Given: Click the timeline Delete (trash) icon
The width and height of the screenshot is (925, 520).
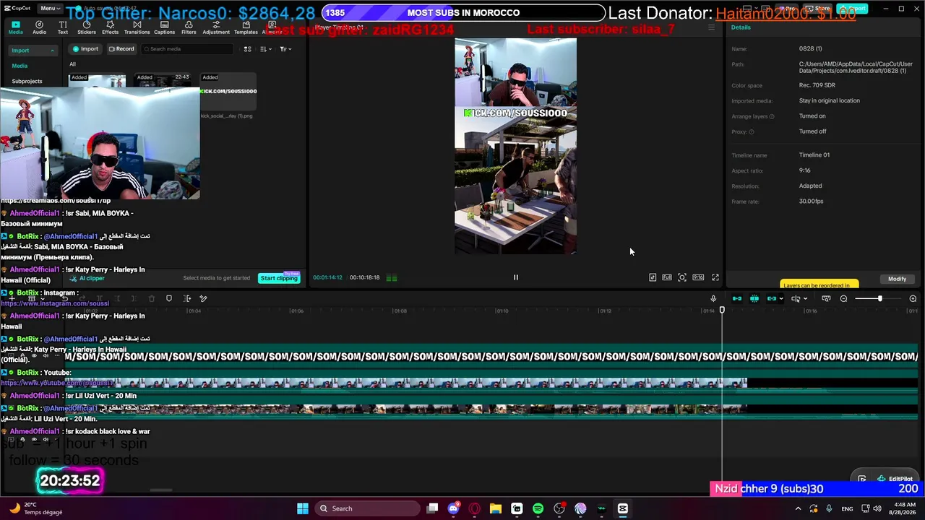Looking at the screenshot, I should coord(152,298).
